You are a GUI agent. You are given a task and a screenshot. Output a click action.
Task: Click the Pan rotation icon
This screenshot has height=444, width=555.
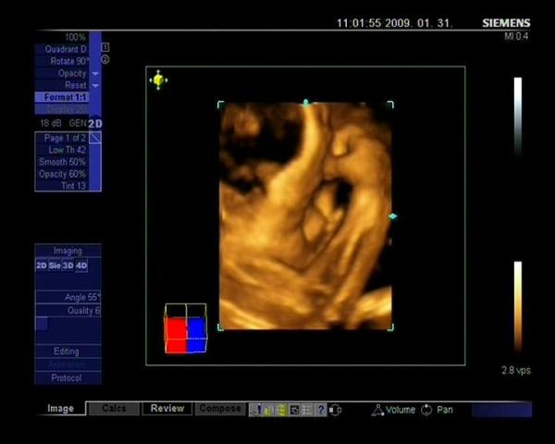[x=426, y=409]
